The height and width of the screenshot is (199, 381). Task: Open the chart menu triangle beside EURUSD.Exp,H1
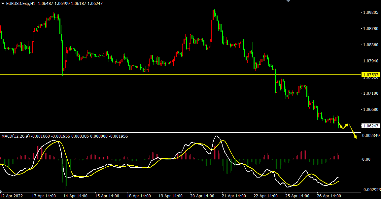[x=3, y=3]
